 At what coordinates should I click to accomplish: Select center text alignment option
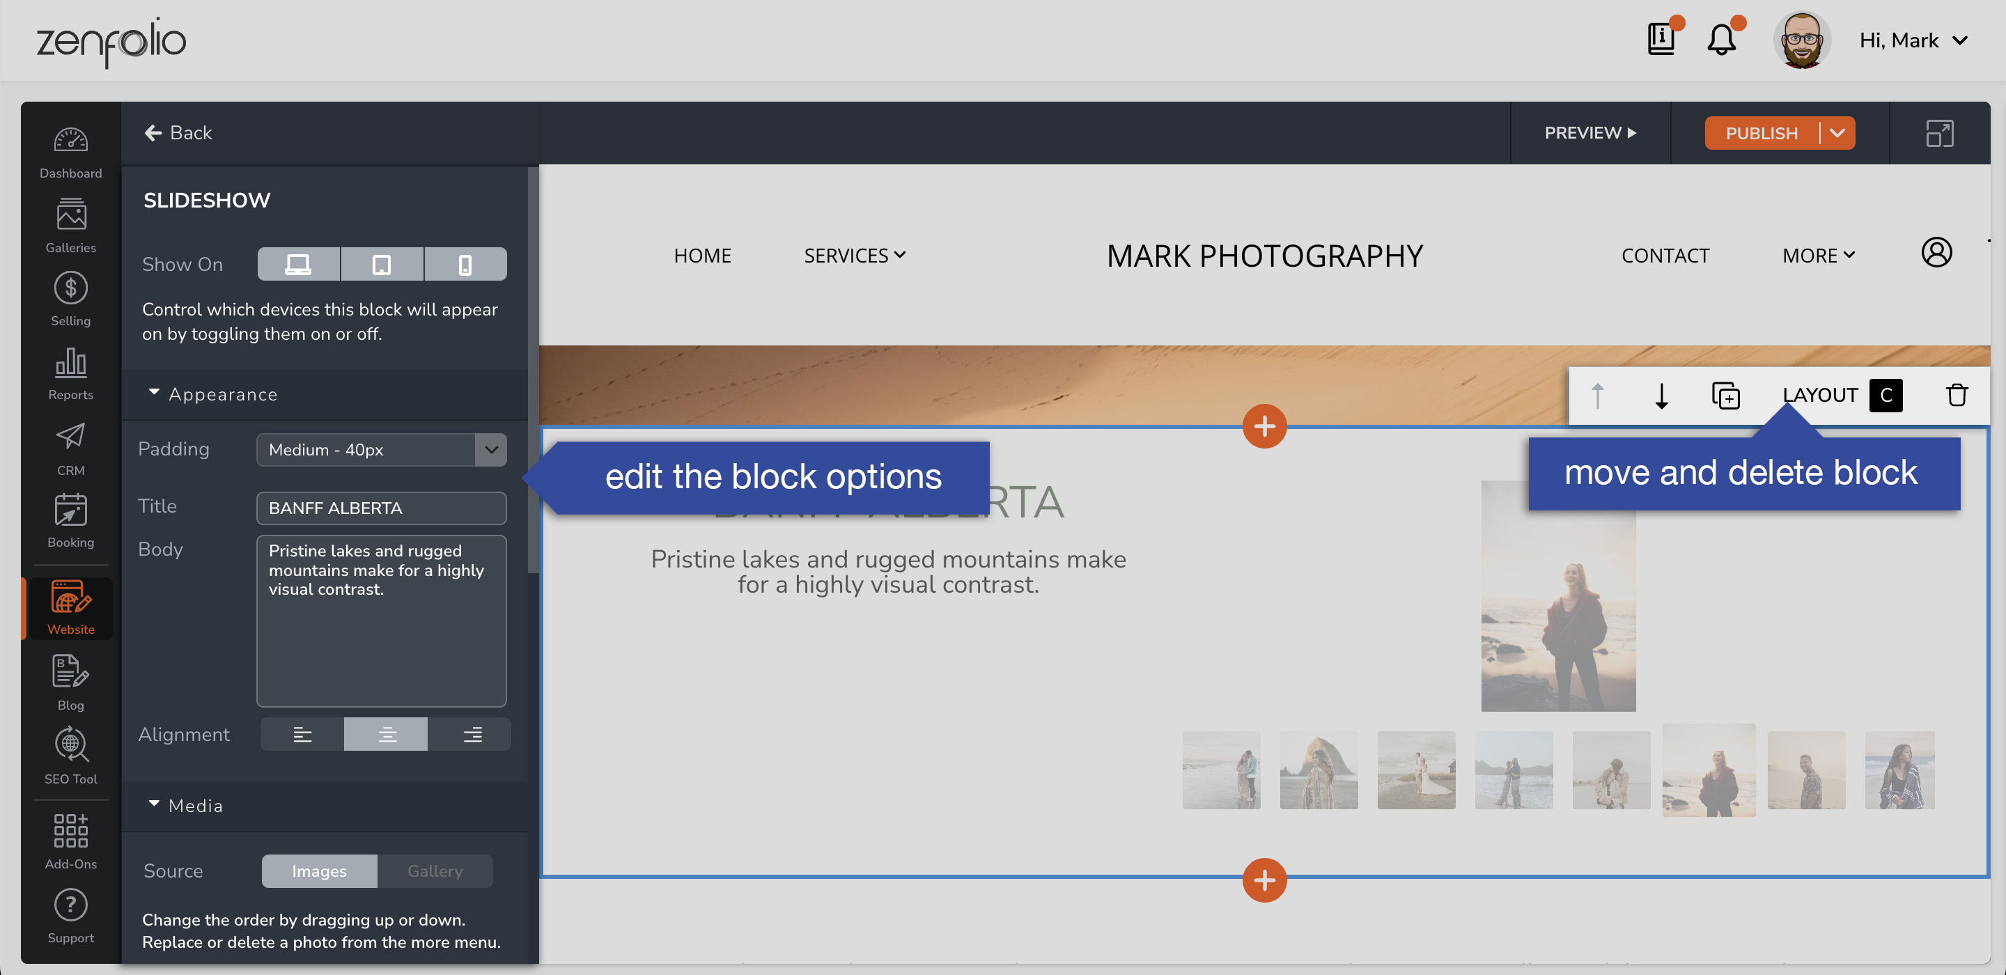387,733
